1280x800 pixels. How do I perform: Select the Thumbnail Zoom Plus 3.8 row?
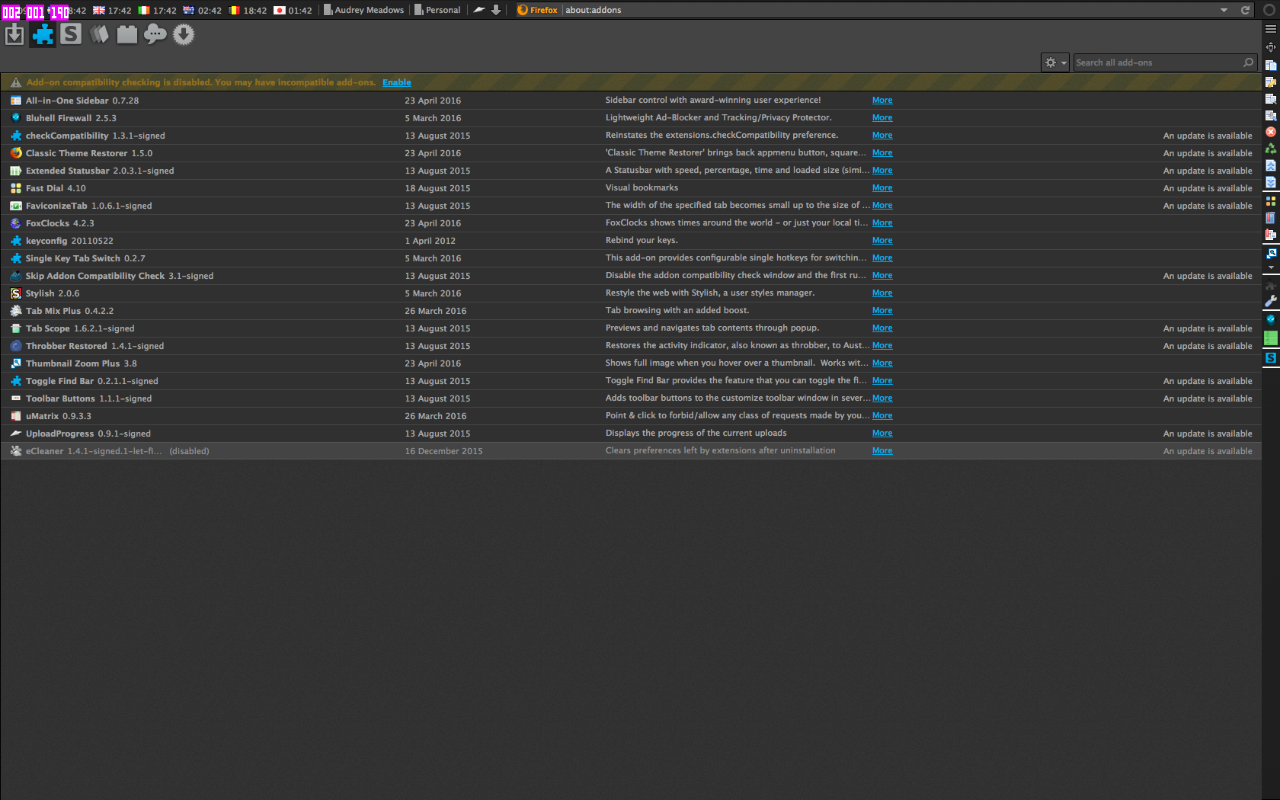coord(631,363)
